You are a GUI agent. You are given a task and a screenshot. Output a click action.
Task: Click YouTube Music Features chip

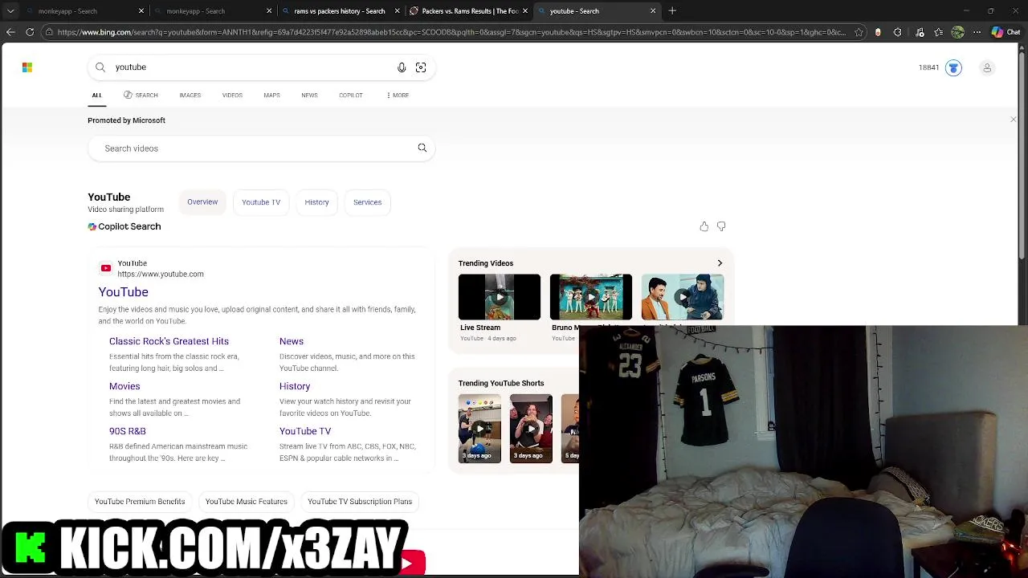pyautogui.click(x=247, y=502)
